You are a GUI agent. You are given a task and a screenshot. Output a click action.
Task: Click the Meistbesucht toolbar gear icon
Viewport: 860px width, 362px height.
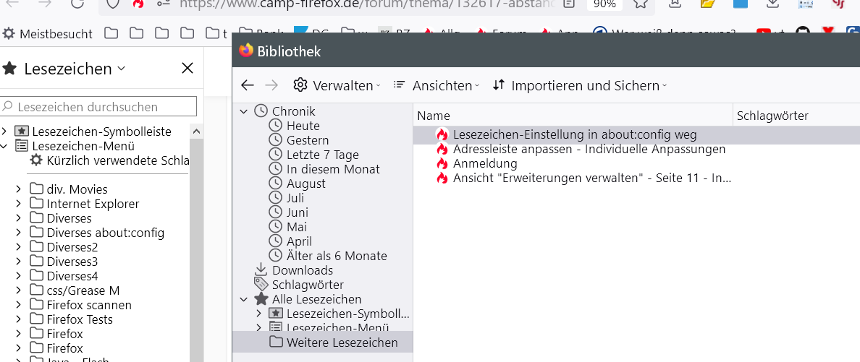click(x=9, y=33)
